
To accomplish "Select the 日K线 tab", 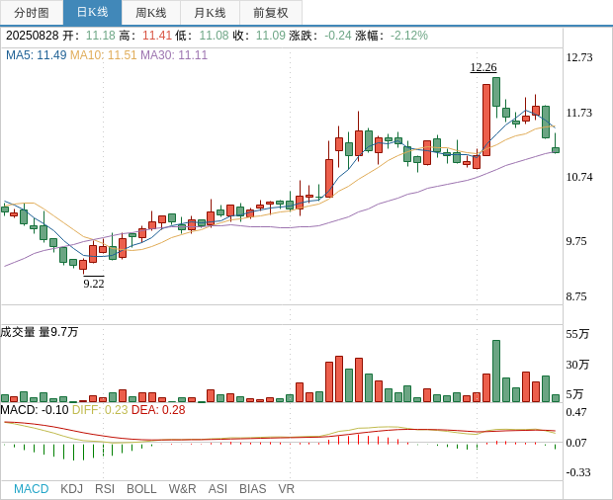I will pos(92,13).
